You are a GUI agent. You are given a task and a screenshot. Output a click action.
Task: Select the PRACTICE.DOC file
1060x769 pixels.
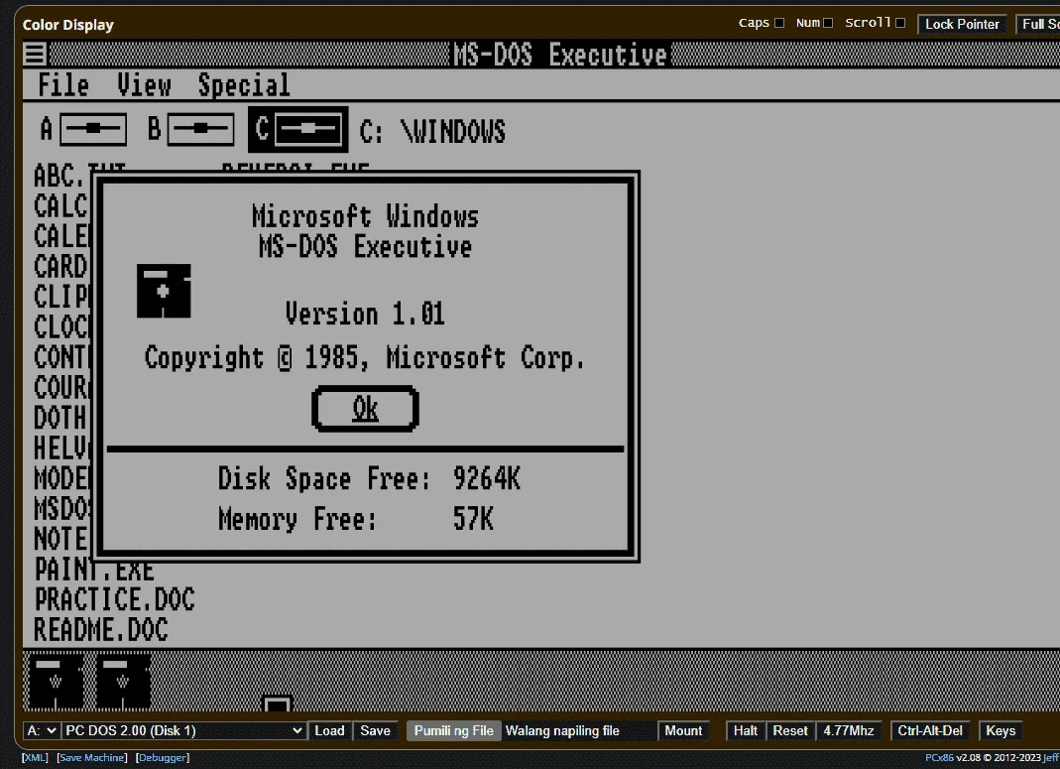point(114,599)
